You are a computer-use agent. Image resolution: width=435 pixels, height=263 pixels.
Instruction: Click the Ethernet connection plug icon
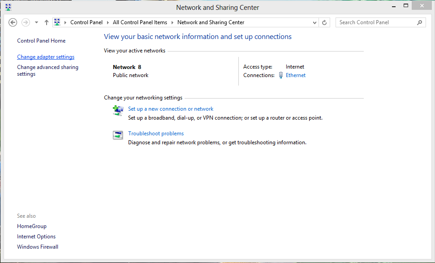[281, 75]
